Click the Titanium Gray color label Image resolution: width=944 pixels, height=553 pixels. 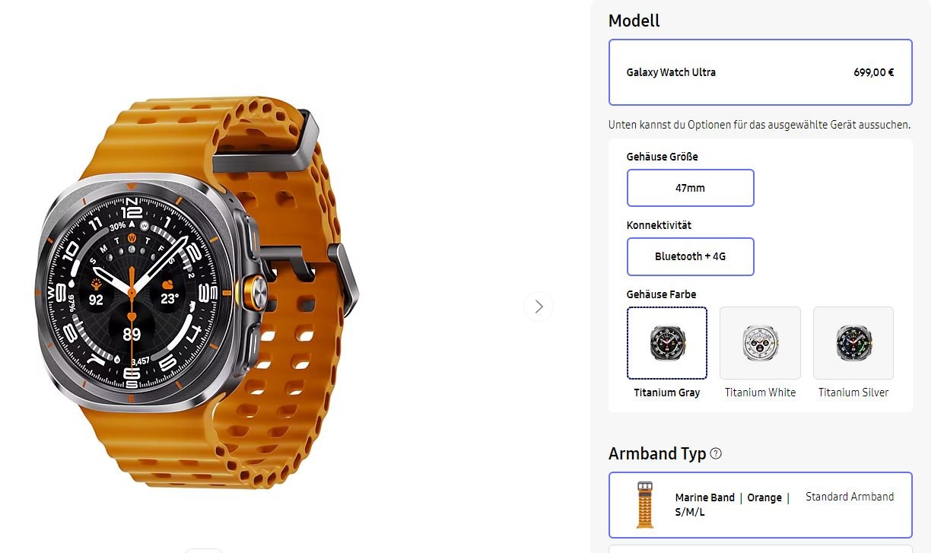point(667,393)
